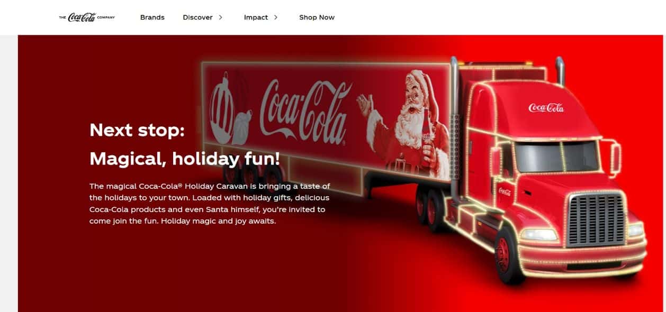Click small Coca-Cola logo on truck door

pyautogui.click(x=505, y=191)
